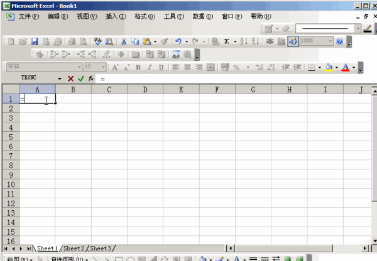Click the AutoSum sigma icon
This screenshot has height=261, width=377.
pos(228,41)
